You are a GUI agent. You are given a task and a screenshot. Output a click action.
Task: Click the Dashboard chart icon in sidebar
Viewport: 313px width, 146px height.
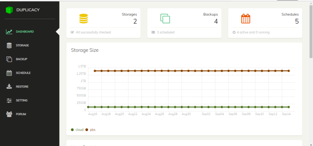(x=9, y=32)
